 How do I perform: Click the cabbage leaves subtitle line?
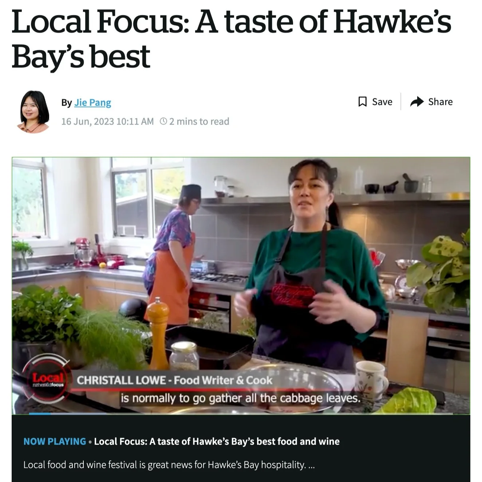point(241,398)
